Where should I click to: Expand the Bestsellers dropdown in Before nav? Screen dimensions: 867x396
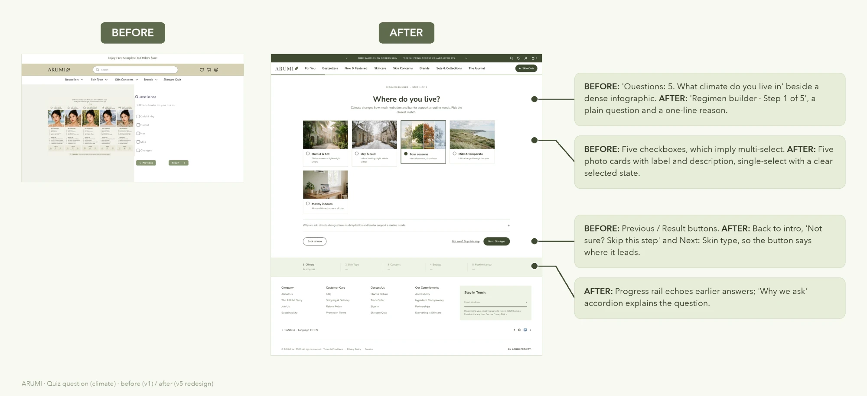[x=74, y=80]
